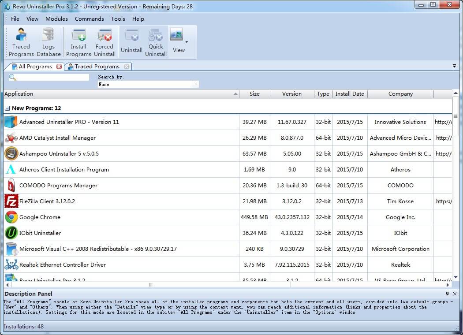Click the Quick Uninstall toolbar button

click(x=156, y=42)
